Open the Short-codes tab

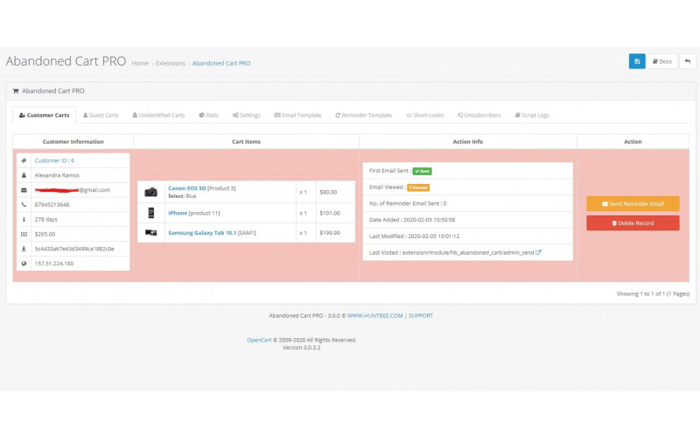[x=425, y=115]
